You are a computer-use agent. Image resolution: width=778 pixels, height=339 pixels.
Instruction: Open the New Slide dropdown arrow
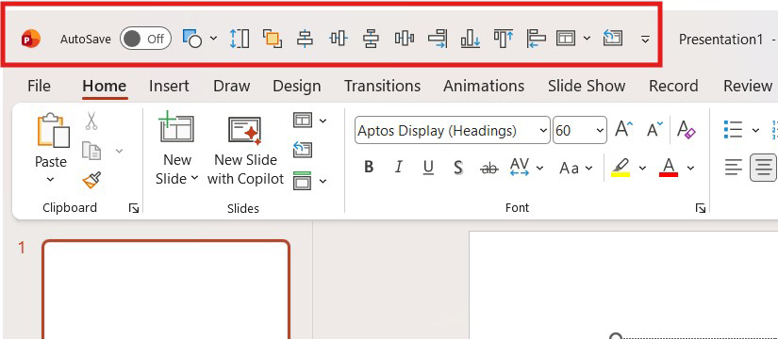(194, 178)
